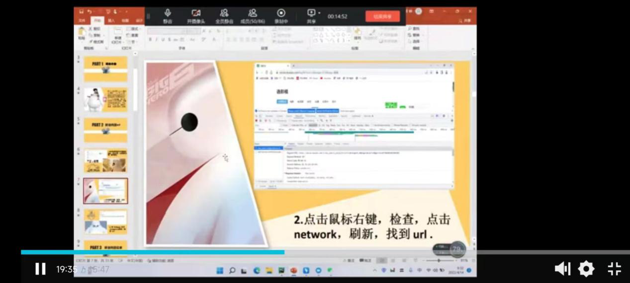Toggle italic formatting in ribbon

(157, 40)
